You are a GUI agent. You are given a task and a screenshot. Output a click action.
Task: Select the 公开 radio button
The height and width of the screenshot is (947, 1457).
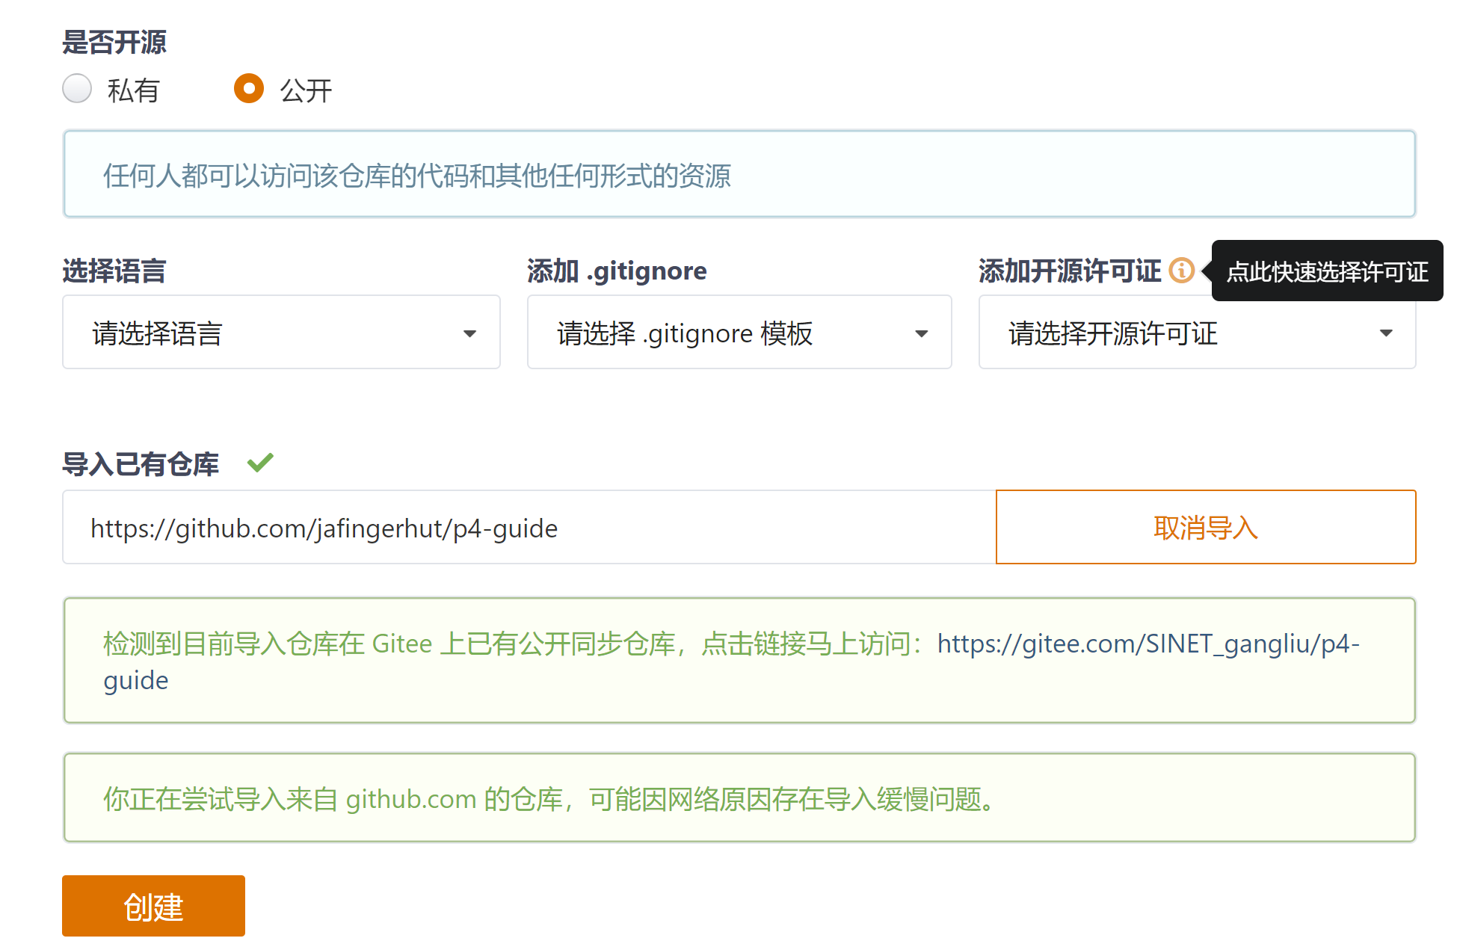tap(249, 88)
